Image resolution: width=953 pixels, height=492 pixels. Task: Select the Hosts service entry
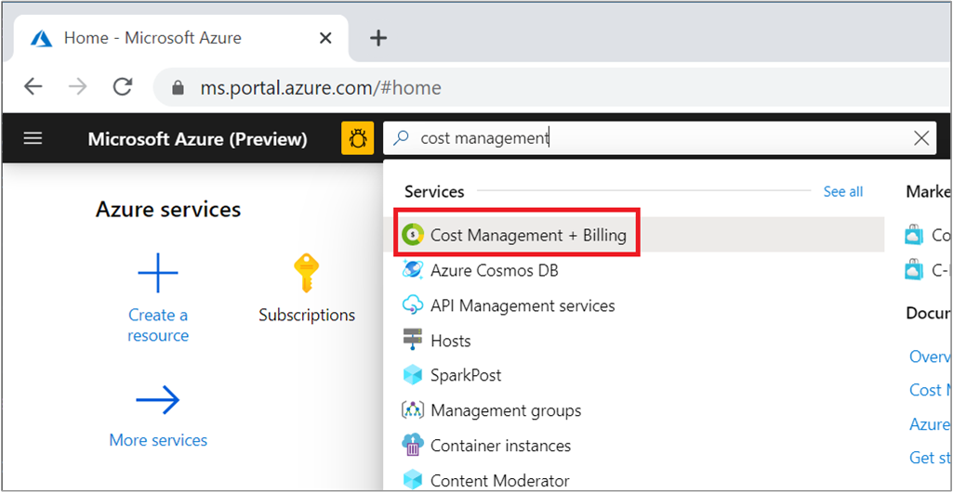(x=450, y=341)
